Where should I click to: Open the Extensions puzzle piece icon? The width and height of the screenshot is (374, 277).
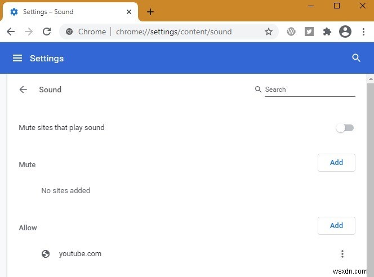pyautogui.click(x=327, y=32)
